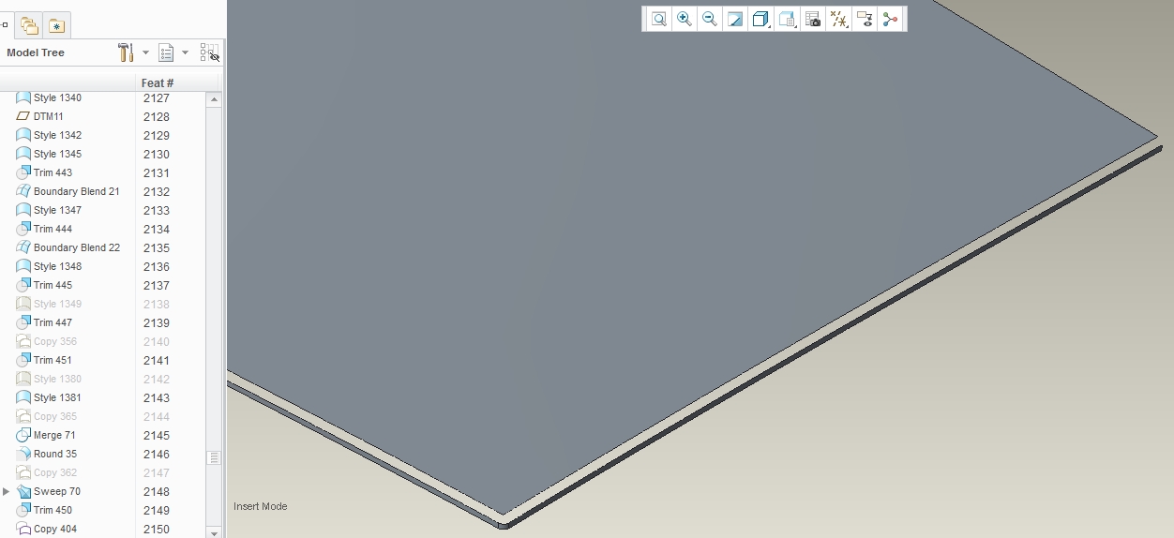
Task: Select the Merge 71 feature icon
Action: [x=23, y=435]
